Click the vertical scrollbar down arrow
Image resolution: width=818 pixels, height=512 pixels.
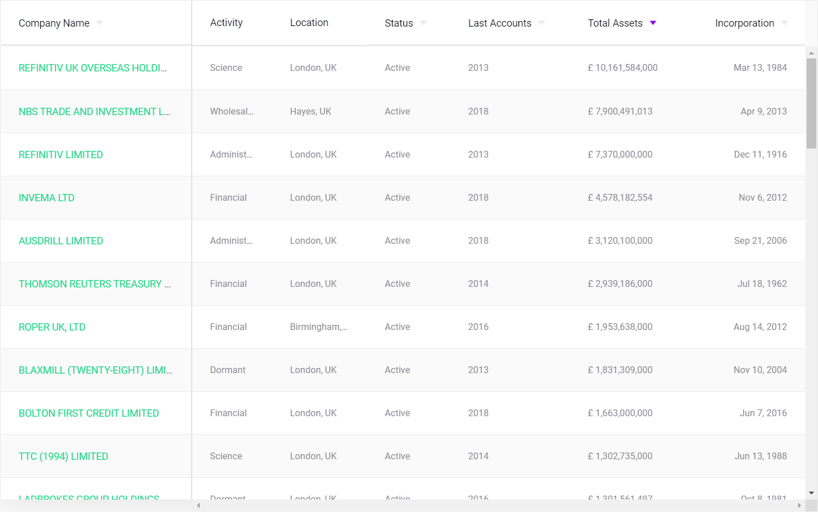(x=812, y=493)
